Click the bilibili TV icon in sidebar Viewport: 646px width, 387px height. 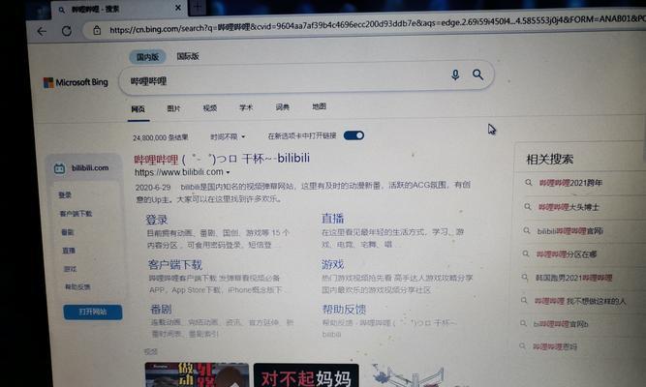60,168
